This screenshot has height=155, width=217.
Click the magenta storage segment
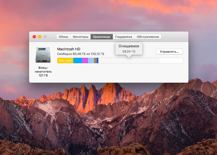(85, 60)
